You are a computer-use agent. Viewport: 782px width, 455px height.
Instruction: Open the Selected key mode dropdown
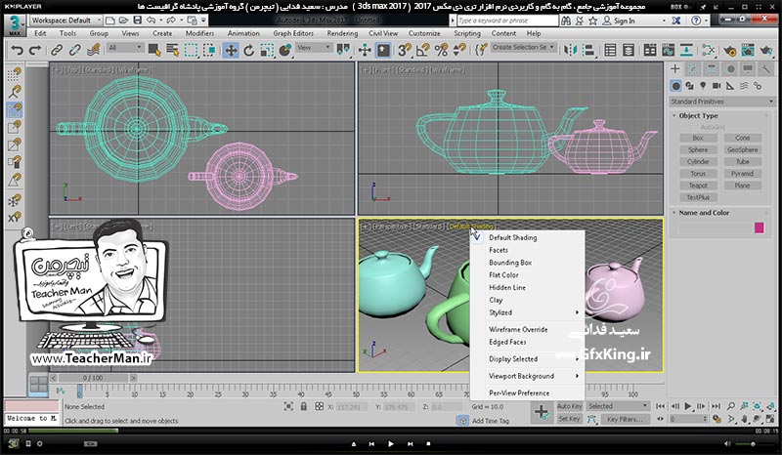point(618,406)
